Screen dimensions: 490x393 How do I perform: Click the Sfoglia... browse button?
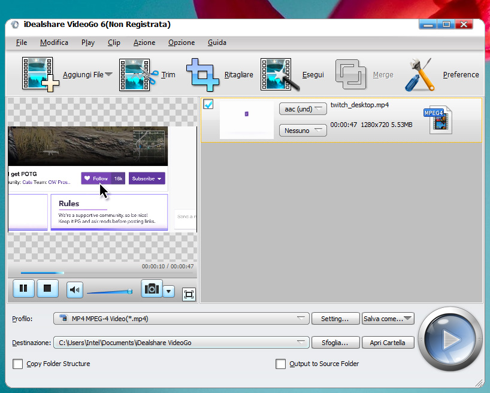pos(335,343)
